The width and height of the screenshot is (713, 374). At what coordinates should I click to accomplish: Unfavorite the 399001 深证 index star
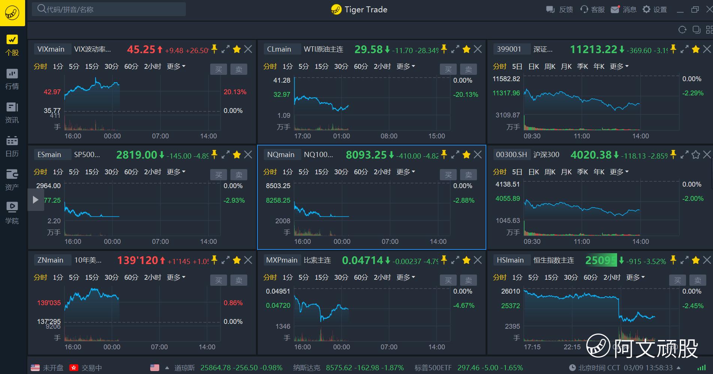(x=696, y=49)
